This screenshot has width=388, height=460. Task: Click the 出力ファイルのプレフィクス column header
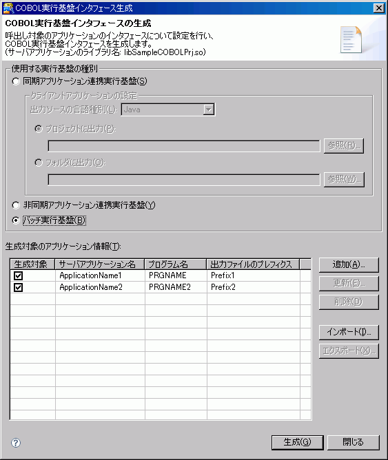click(x=254, y=264)
